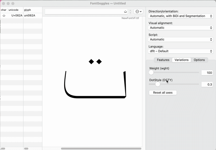Click the text navigation stepper down arrow
The width and height of the screenshot is (216, 150).
[x=130, y=13]
